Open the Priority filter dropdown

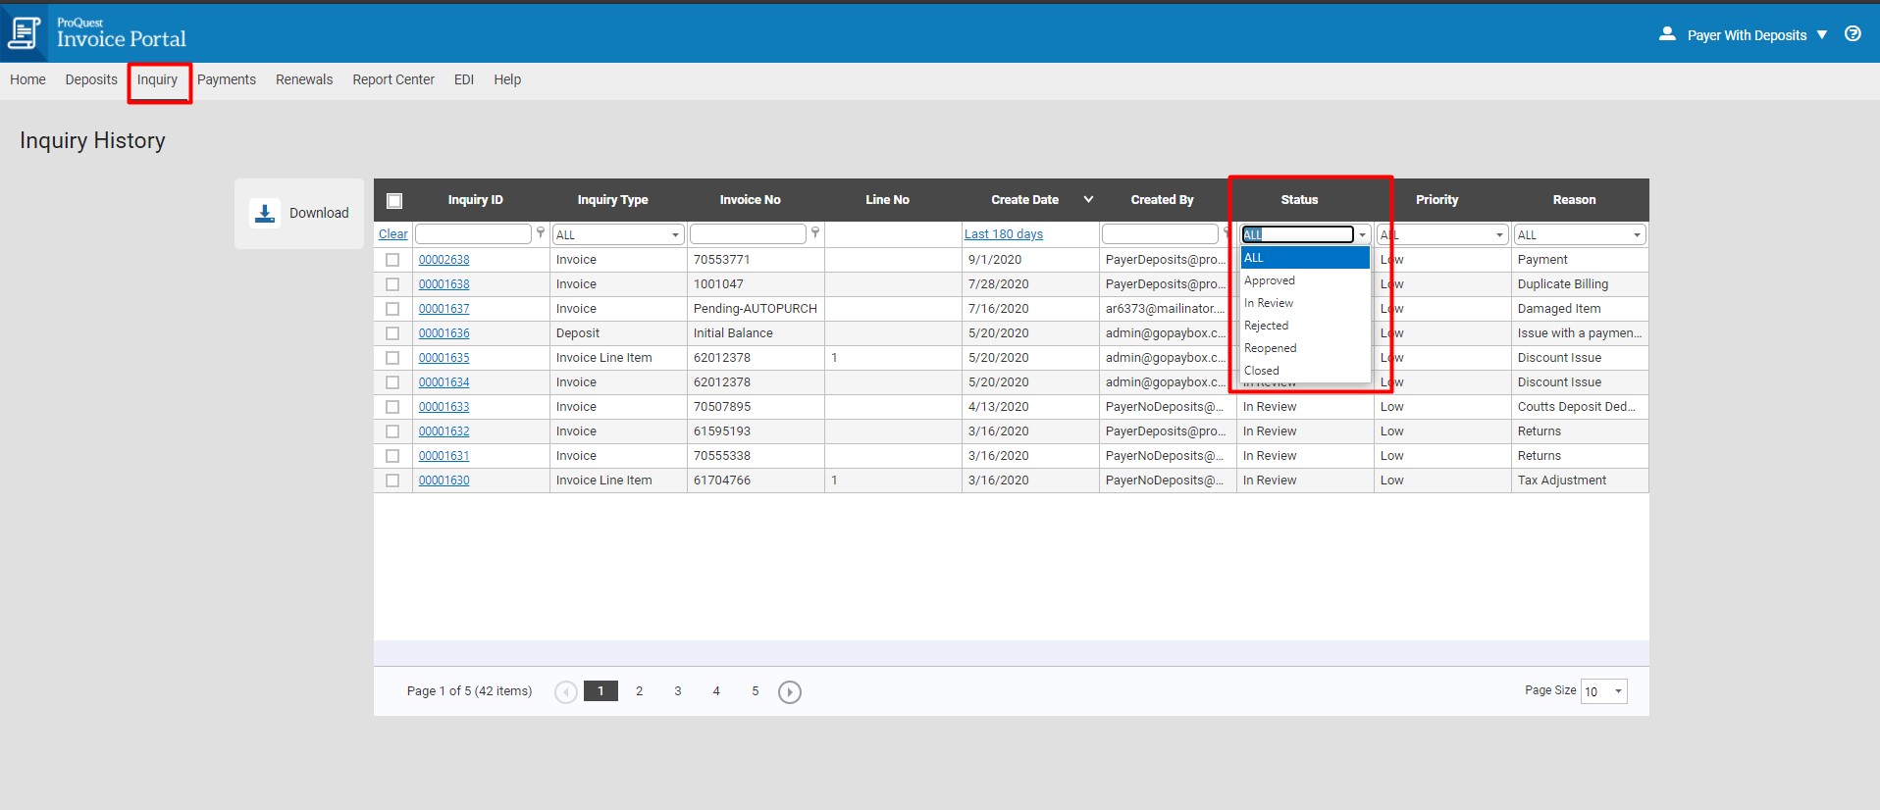tap(1499, 235)
